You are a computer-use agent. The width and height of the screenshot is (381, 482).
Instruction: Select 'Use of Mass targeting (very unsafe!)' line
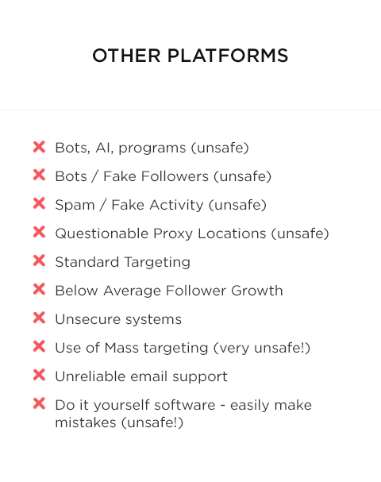[x=183, y=348]
